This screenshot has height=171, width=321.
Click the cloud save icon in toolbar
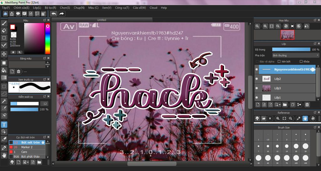tap(6, 14)
